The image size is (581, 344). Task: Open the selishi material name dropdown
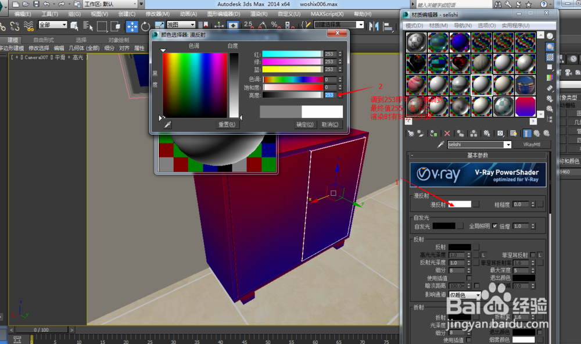click(x=508, y=145)
